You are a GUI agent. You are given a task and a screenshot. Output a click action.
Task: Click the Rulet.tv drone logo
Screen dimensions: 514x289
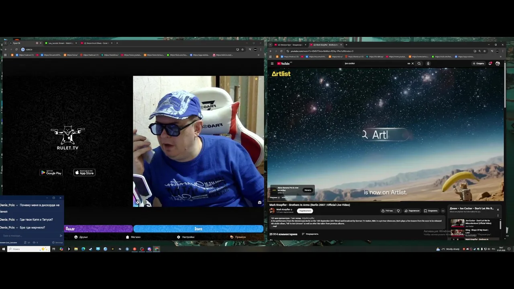[x=67, y=138]
